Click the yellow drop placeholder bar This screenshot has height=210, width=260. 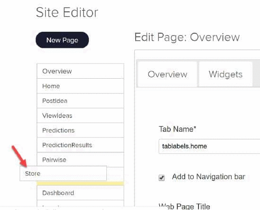coord(80,183)
